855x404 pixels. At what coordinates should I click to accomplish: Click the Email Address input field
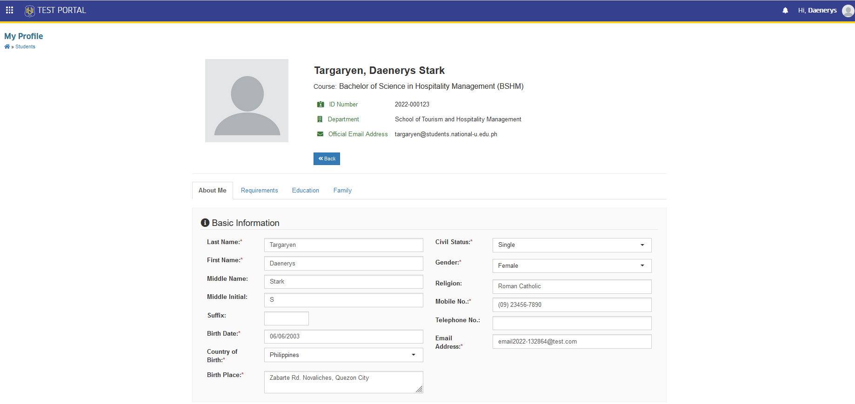[x=572, y=341]
